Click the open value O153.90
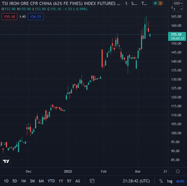The height and width of the screenshot is (186, 187). coord(8,9)
